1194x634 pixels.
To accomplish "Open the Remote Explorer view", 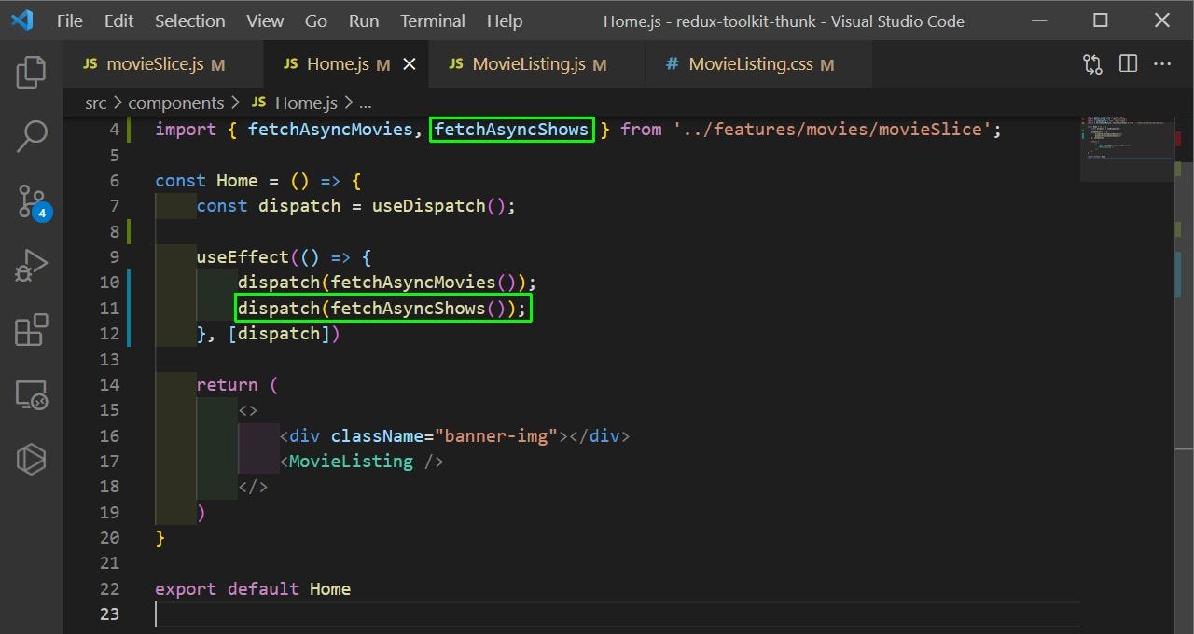I will [32, 394].
